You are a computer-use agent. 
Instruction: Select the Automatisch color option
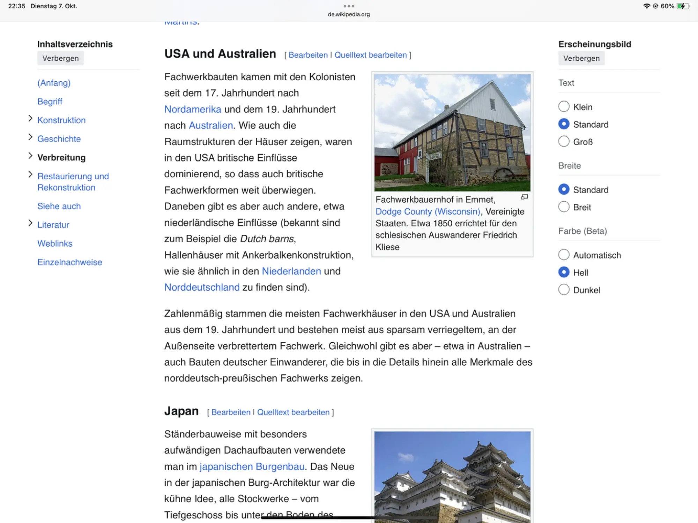564,255
